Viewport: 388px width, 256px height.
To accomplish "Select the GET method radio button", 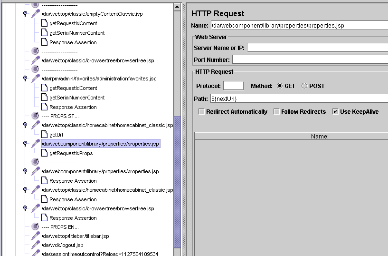I will 280,86.
